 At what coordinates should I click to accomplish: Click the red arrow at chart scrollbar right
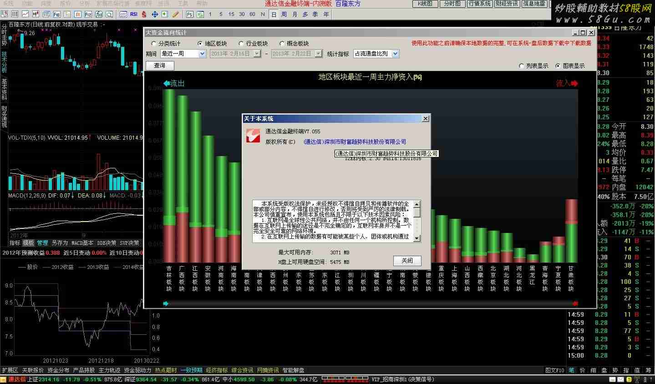(575, 303)
